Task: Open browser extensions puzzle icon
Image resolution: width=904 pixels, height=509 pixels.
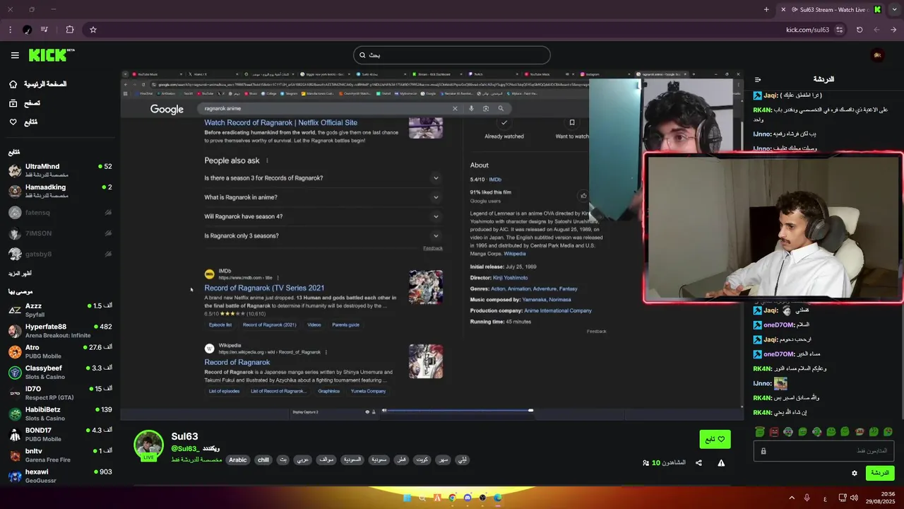Action: tap(70, 30)
